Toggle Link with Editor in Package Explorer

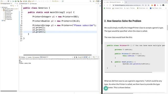coord(13,6)
